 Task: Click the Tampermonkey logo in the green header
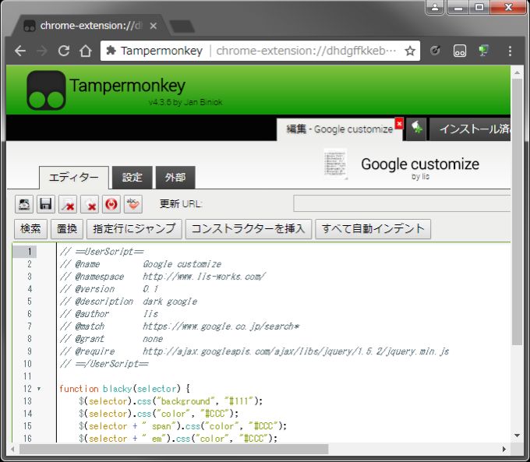point(46,90)
